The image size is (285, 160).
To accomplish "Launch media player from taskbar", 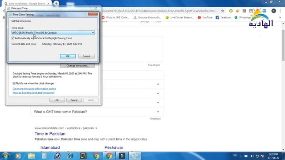I will pyautogui.click(x=18, y=156).
